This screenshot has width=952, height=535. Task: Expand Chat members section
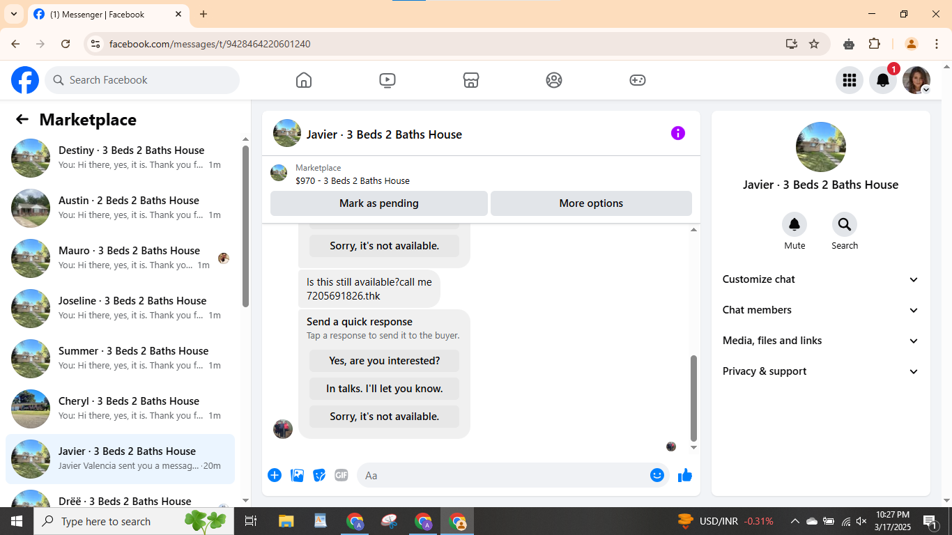(x=821, y=310)
